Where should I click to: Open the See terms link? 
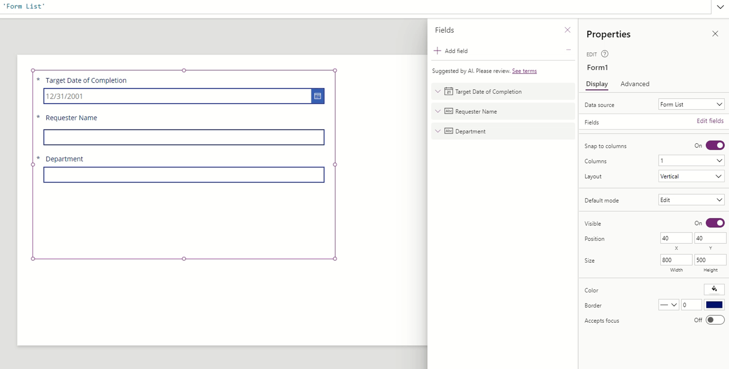(x=524, y=71)
